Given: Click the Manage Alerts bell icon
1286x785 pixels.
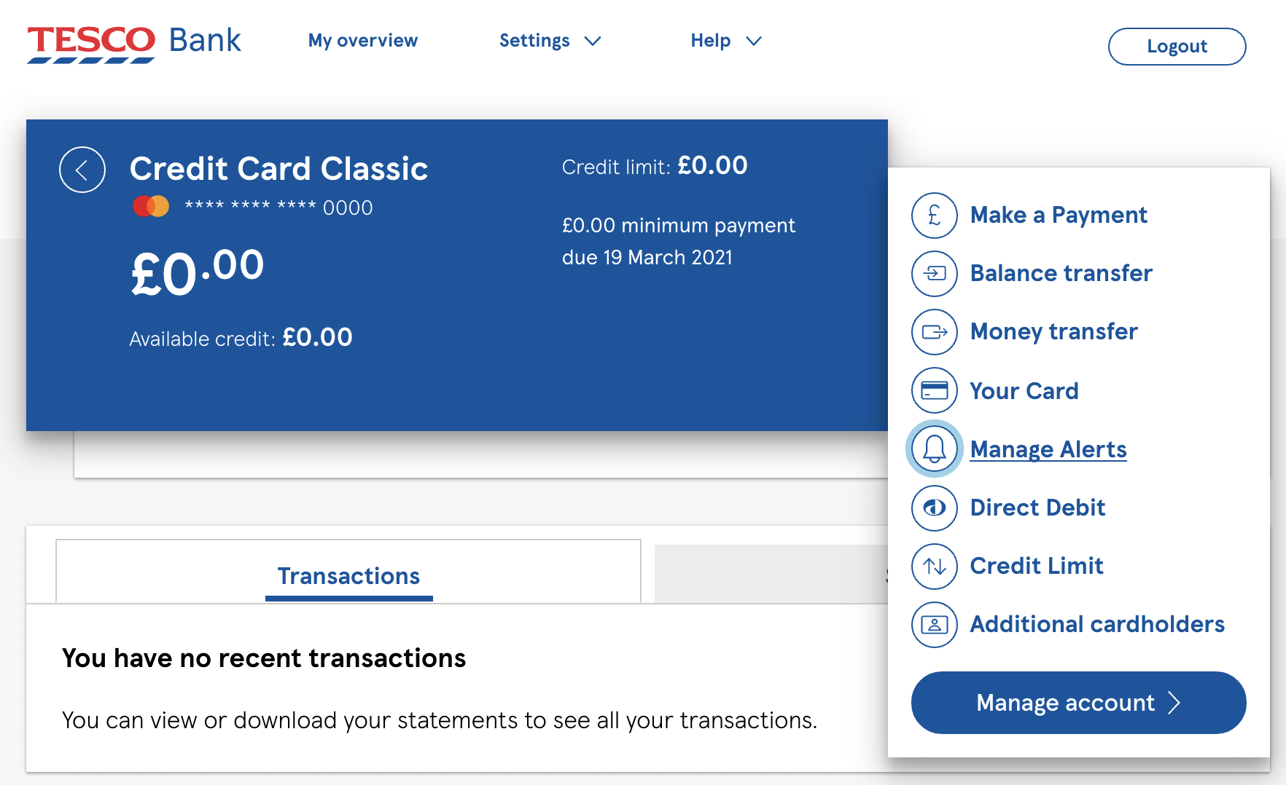Looking at the screenshot, I should tap(934, 449).
